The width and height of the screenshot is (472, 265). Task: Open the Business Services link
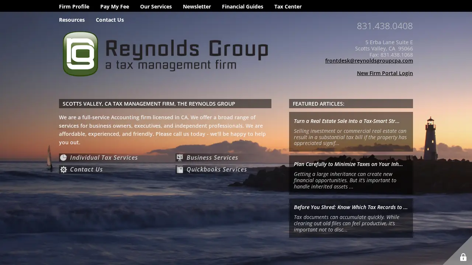click(212, 158)
